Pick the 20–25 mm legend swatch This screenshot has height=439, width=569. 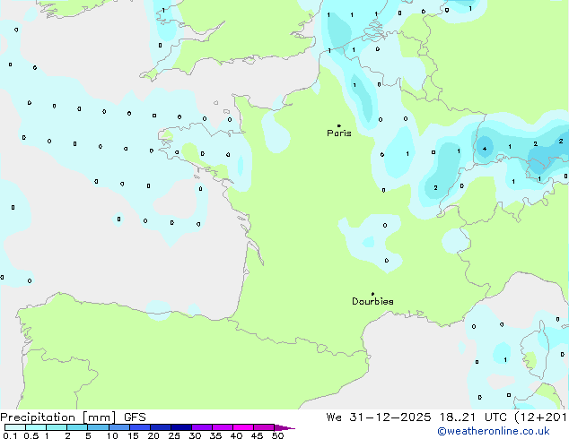pyautogui.click(x=161, y=427)
